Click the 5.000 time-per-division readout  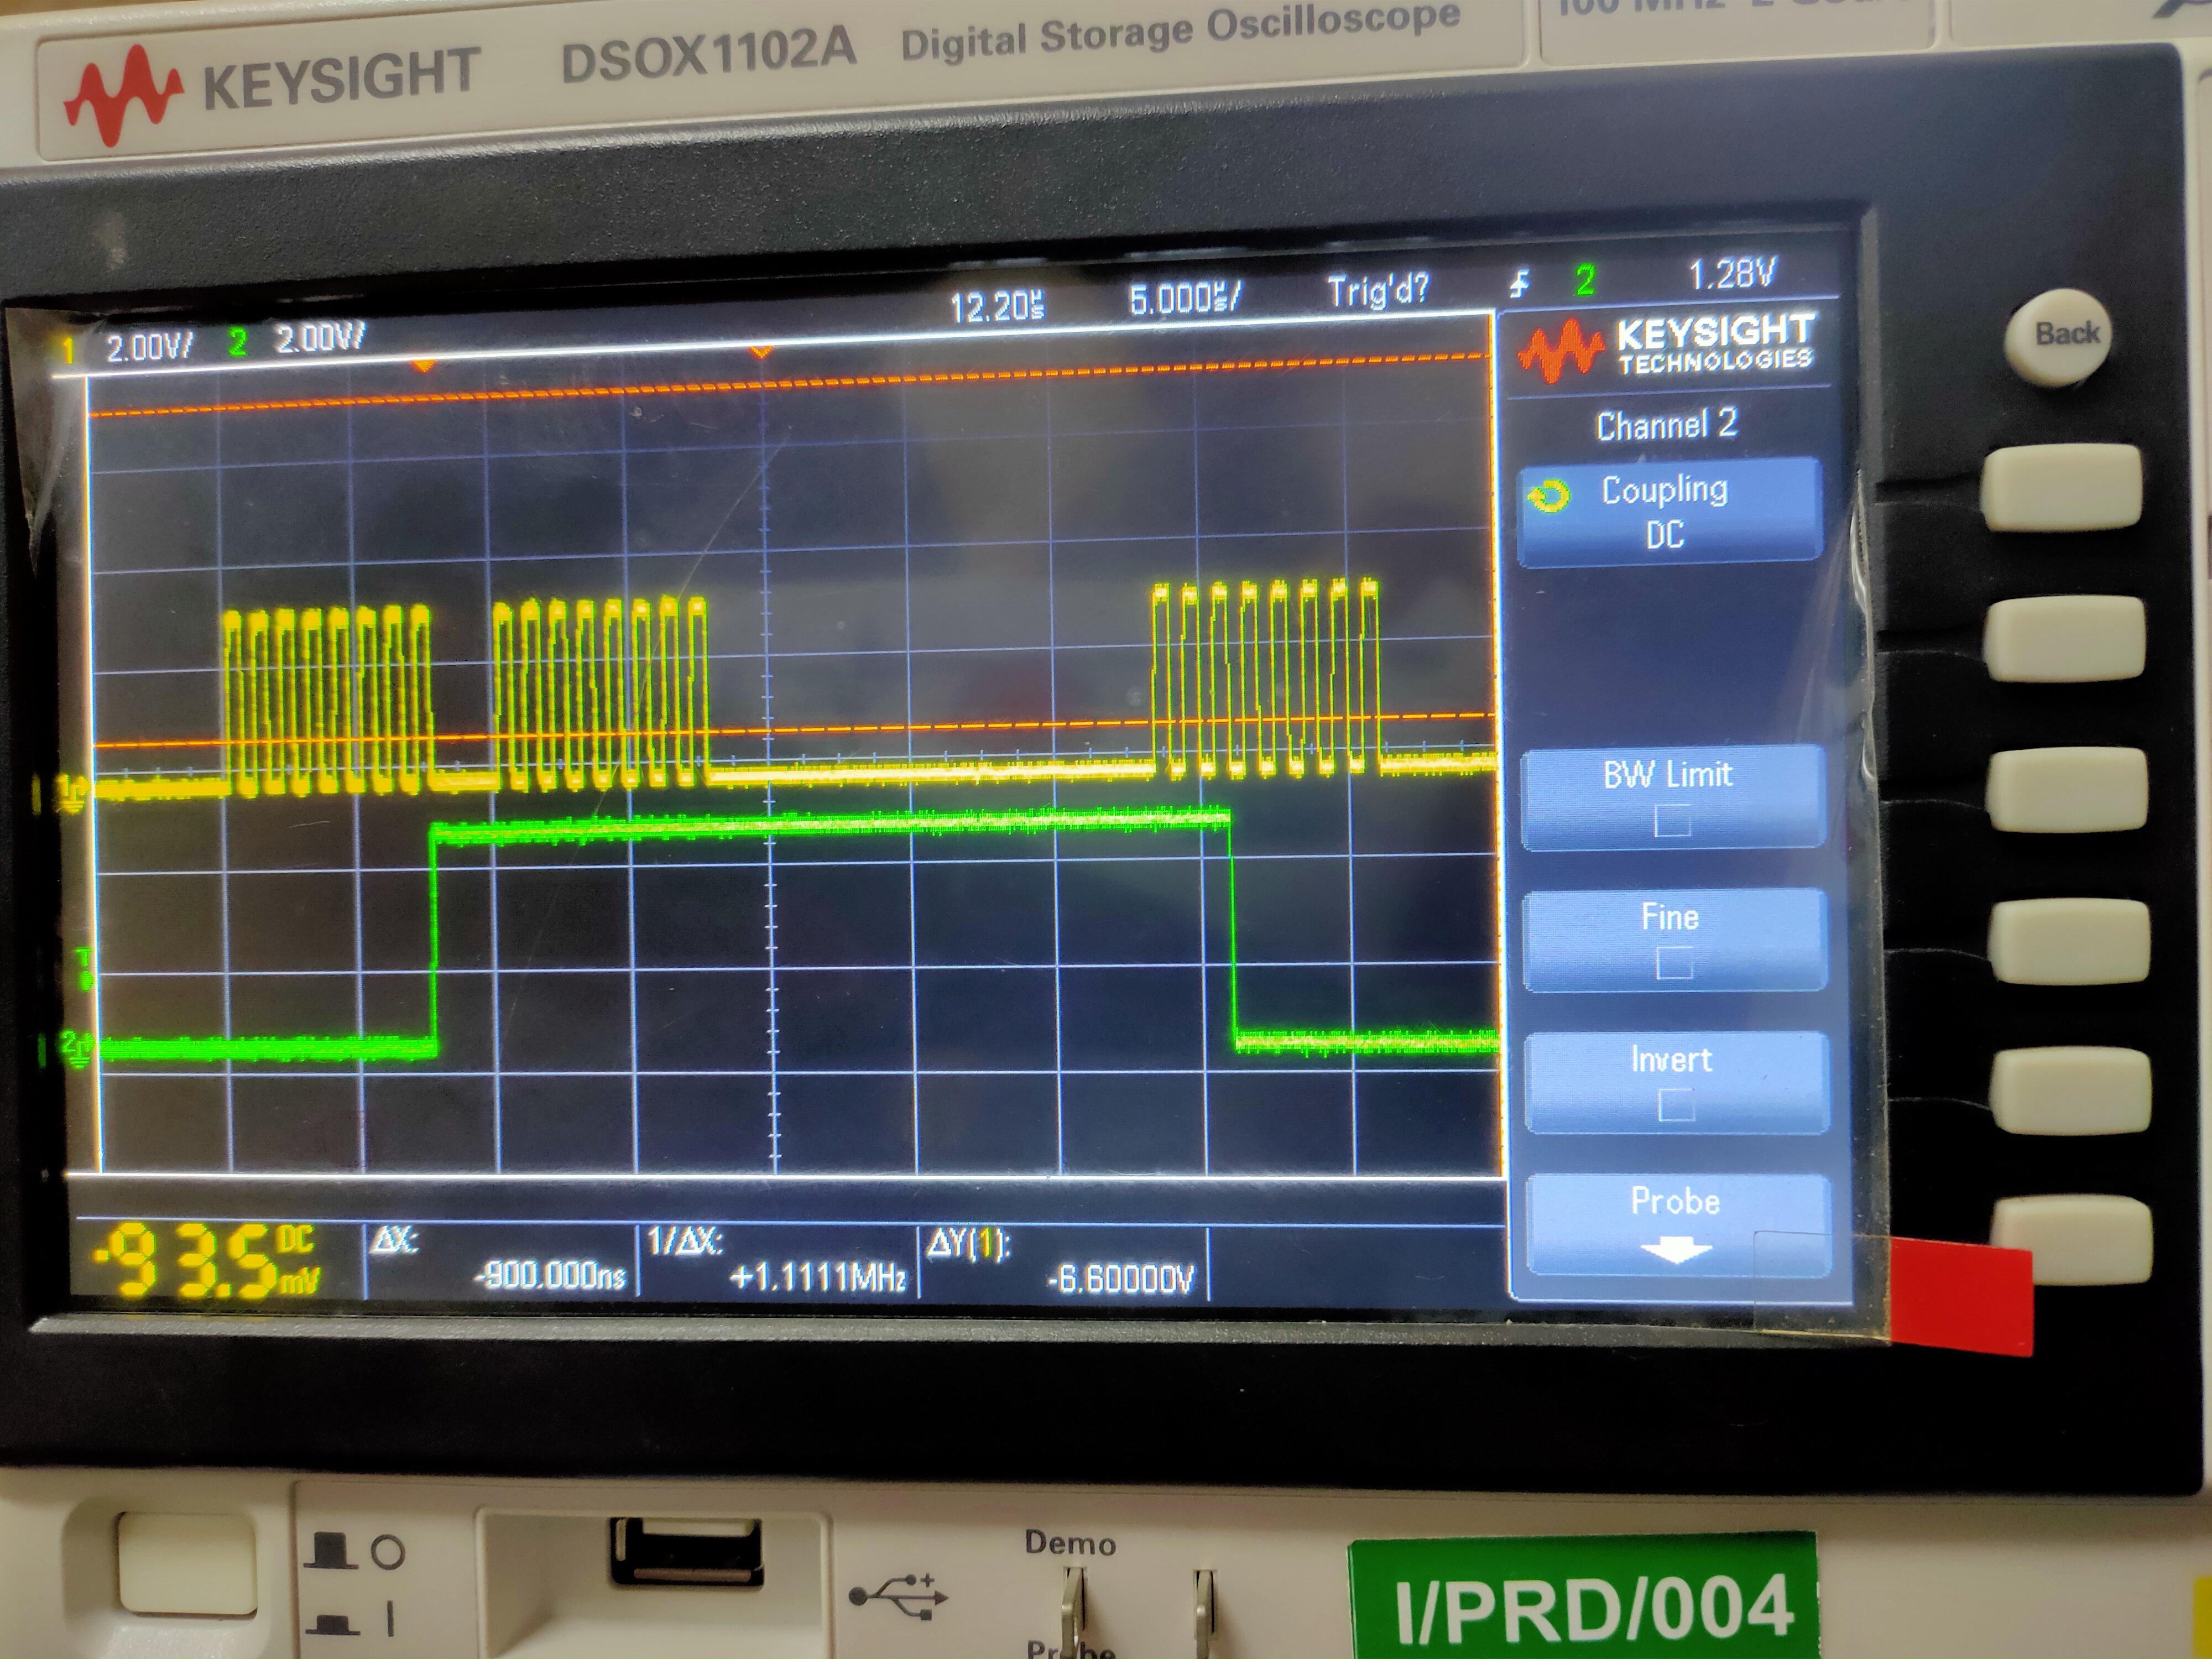tap(1185, 298)
